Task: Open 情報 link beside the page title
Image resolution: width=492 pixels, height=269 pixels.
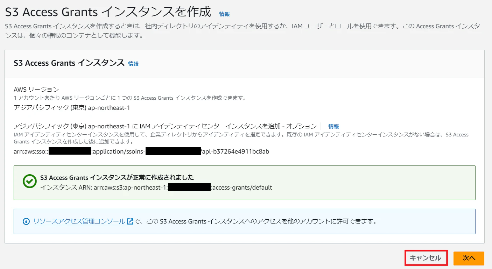Action: (x=224, y=14)
